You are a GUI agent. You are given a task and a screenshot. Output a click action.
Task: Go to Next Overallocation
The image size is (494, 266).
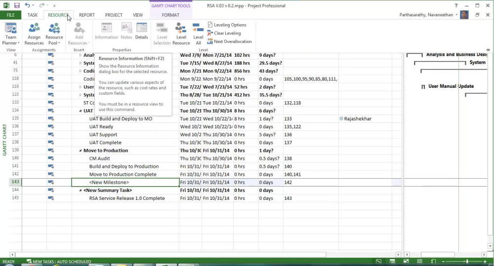(x=229, y=41)
